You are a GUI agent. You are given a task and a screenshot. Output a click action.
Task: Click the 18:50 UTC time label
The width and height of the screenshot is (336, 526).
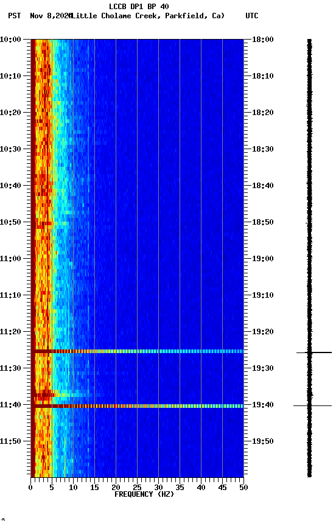tap(262, 222)
